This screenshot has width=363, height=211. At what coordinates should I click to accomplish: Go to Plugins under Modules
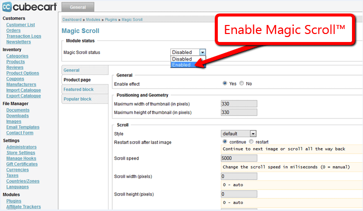click(14, 201)
